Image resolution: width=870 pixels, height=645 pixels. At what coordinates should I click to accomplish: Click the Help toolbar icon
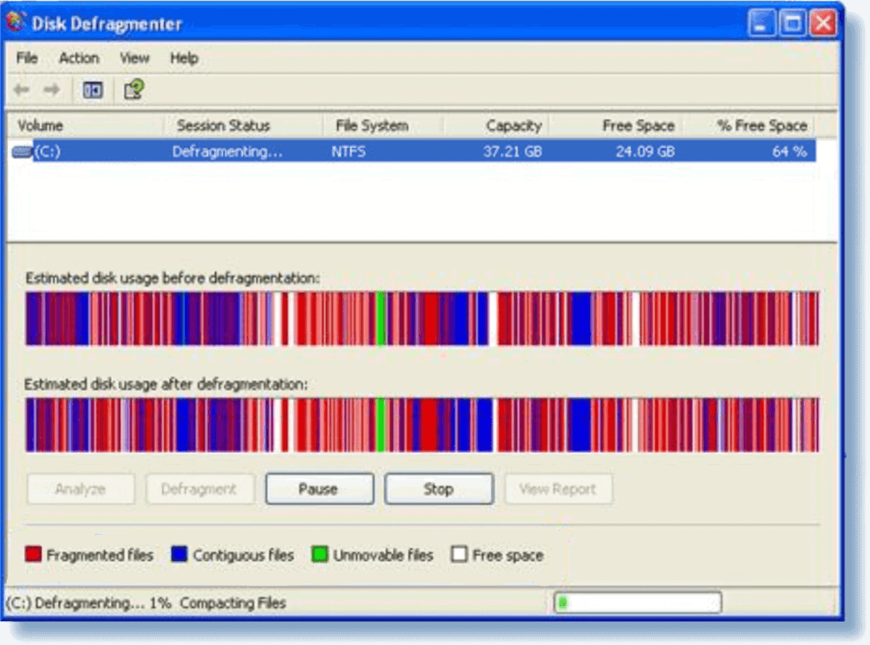133,90
